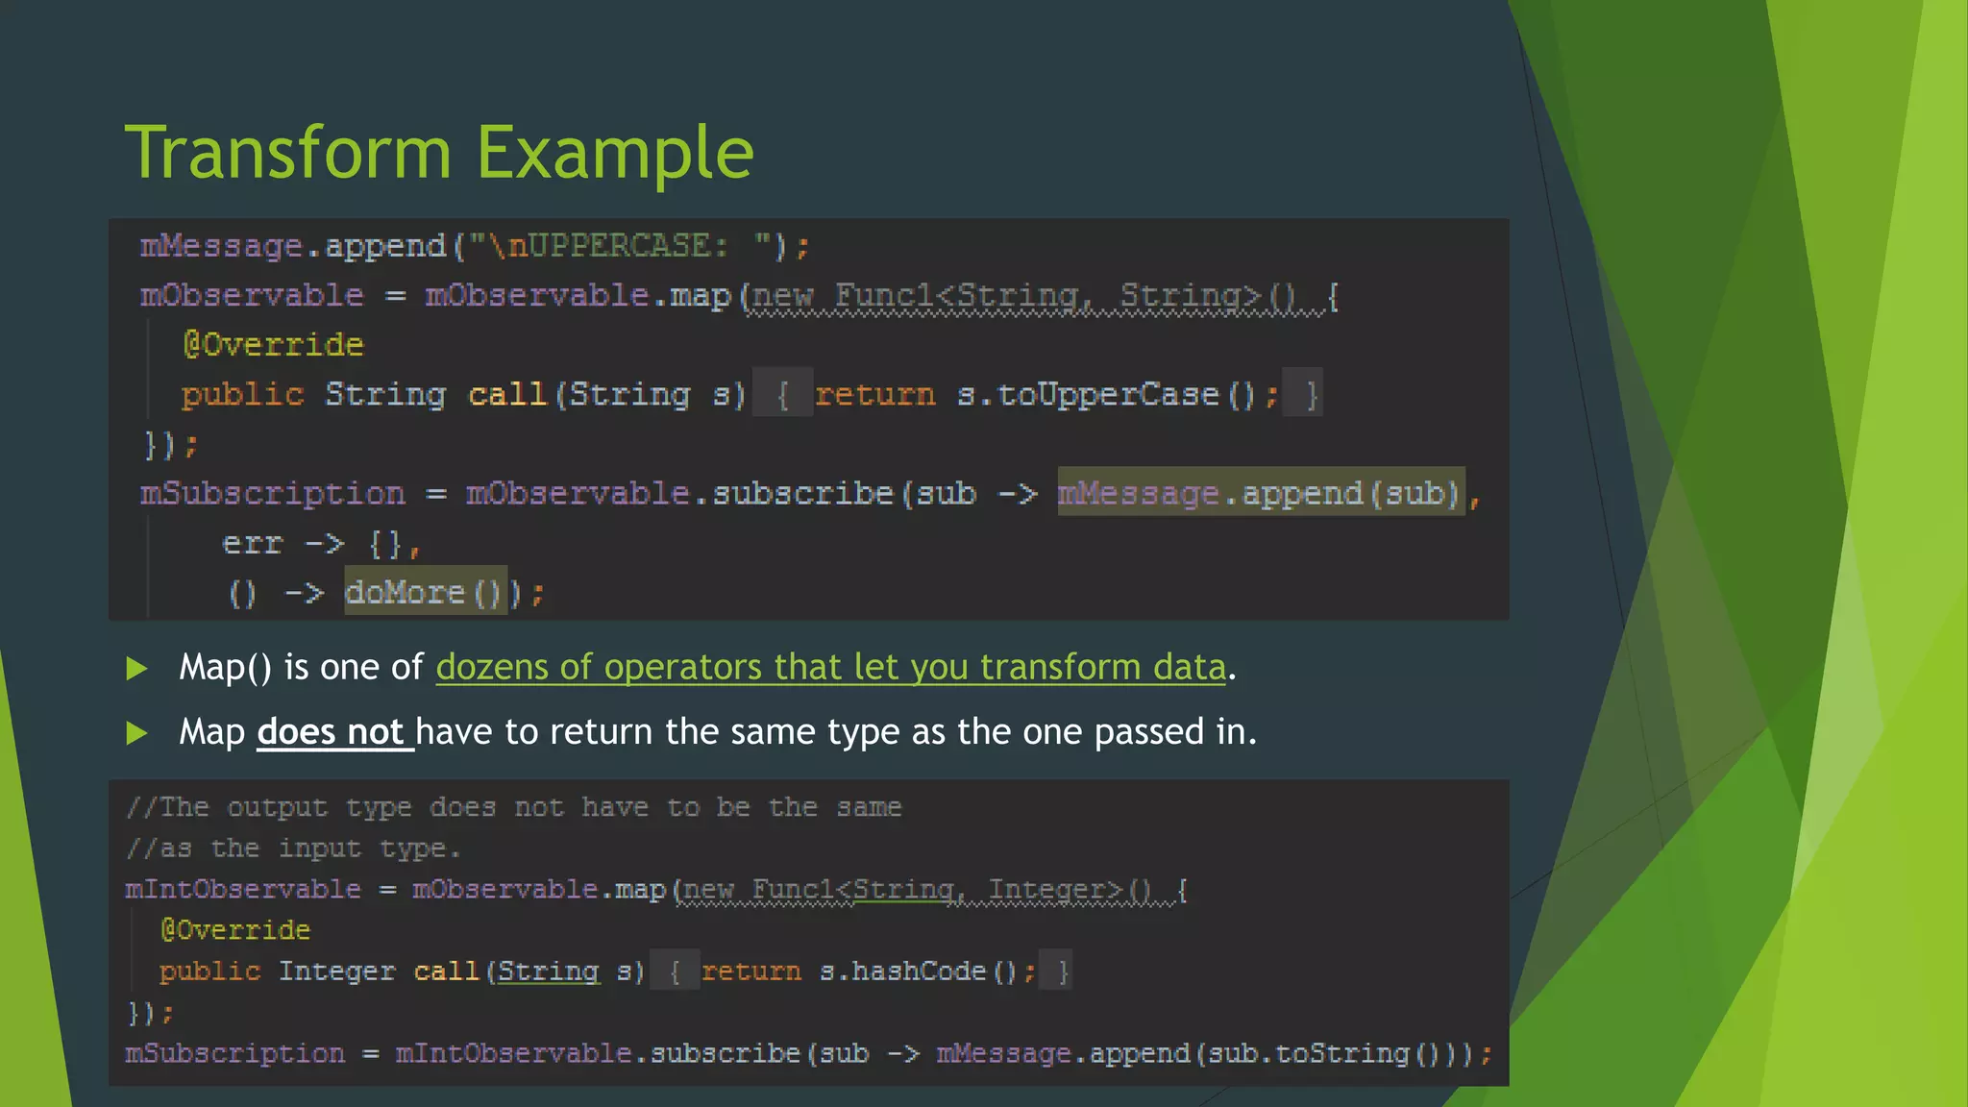Click the second green bullet arrow
The height and width of the screenshot is (1107, 1968).
(136, 733)
